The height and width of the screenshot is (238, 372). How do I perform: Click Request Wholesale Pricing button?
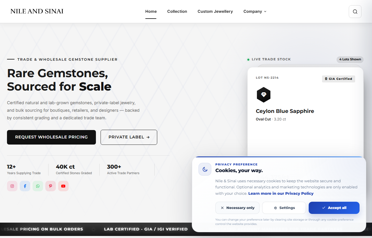[x=51, y=137]
